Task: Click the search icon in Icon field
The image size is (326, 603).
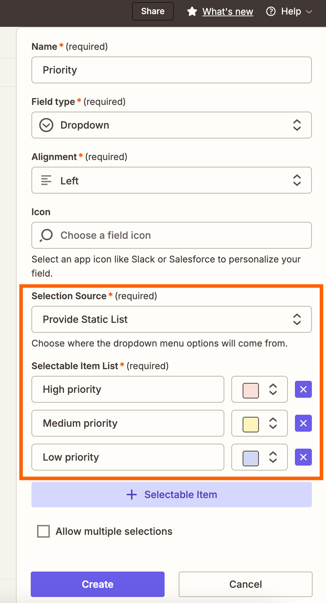Action: click(46, 235)
